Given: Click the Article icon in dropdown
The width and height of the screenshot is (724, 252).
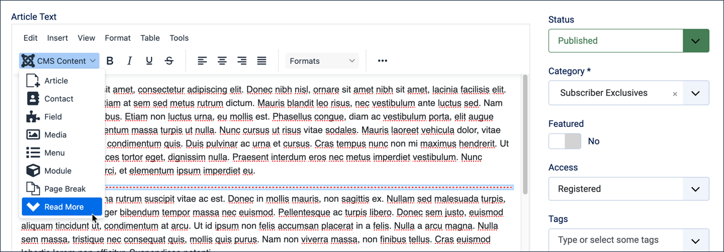Looking at the screenshot, I should (x=33, y=81).
